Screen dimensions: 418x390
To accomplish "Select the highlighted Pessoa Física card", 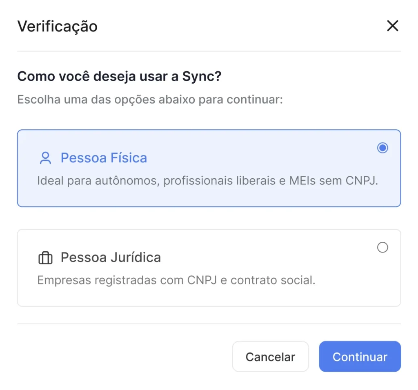I will coord(209,168).
